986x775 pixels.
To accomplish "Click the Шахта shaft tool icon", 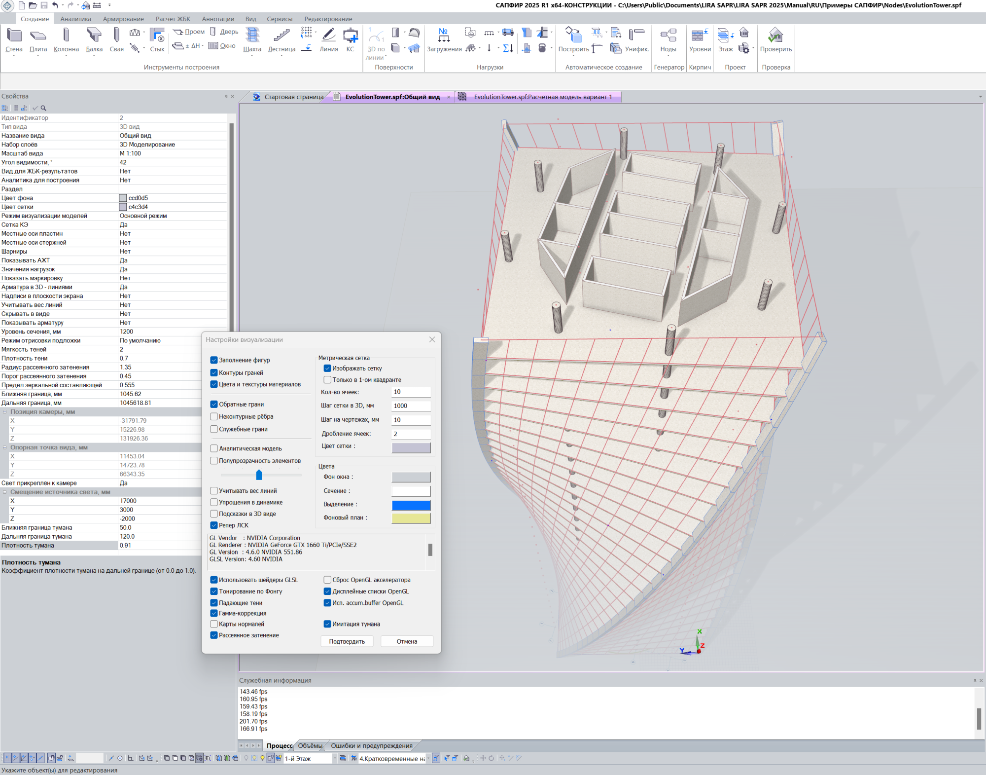I will 252,36.
